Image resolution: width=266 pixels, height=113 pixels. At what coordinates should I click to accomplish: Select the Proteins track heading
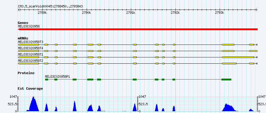coord(26,73)
